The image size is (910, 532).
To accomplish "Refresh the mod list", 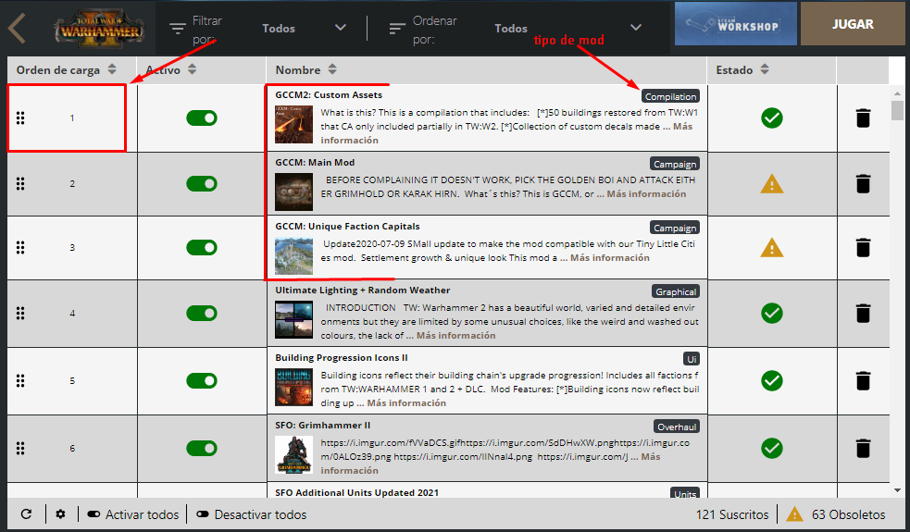I will (x=26, y=514).
